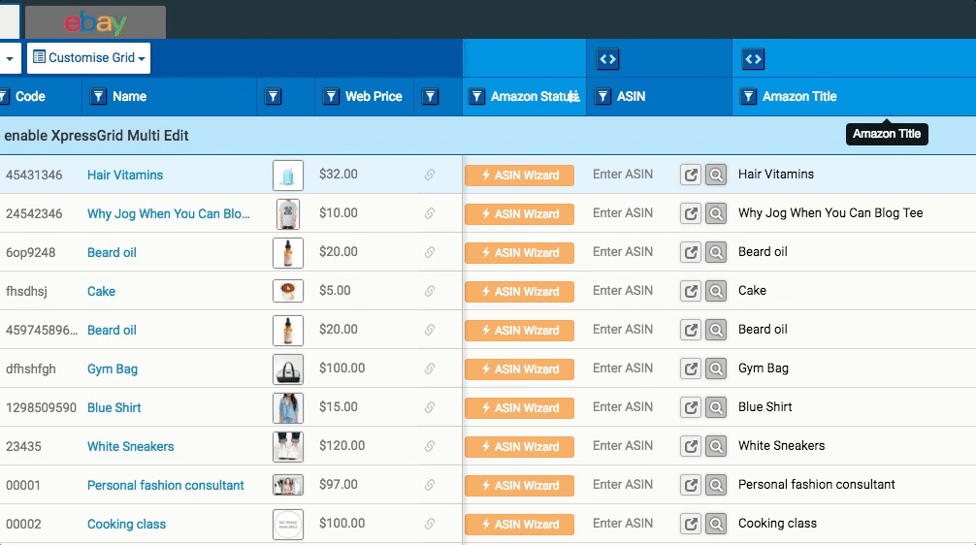The image size is (976, 545).
Task: Open the external link icon for Beard oil row 6op9248
Action: click(x=691, y=252)
